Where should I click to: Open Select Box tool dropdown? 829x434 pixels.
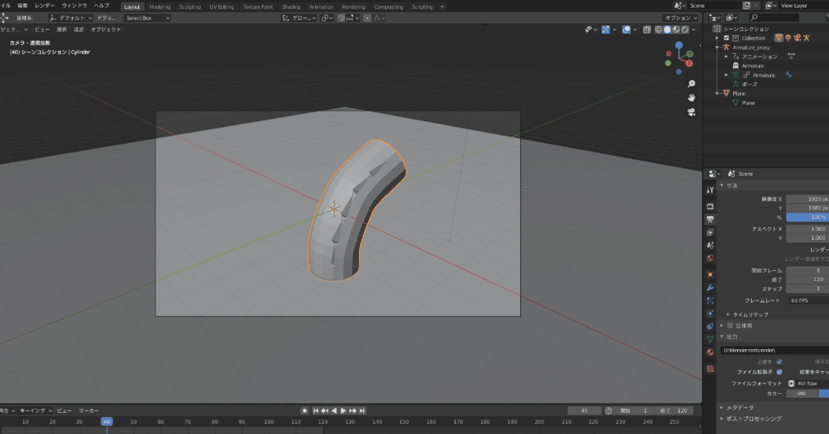[147, 18]
